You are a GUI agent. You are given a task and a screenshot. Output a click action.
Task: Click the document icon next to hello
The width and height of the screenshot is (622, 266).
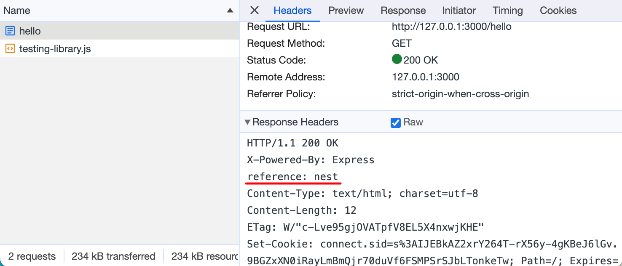tap(10, 31)
